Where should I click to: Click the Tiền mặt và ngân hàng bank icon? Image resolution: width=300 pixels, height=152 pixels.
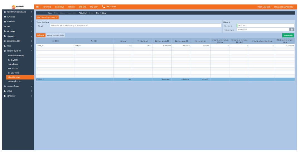5,12
